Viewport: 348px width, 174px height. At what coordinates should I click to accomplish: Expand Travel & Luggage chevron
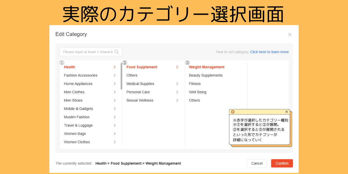click(x=115, y=126)
